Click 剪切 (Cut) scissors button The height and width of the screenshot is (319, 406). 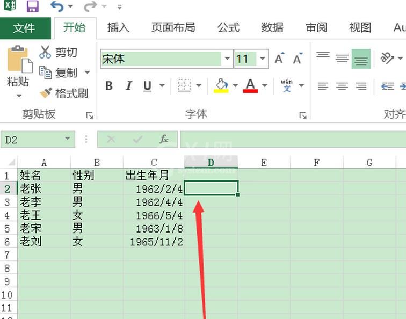click(x=58, y=52)
